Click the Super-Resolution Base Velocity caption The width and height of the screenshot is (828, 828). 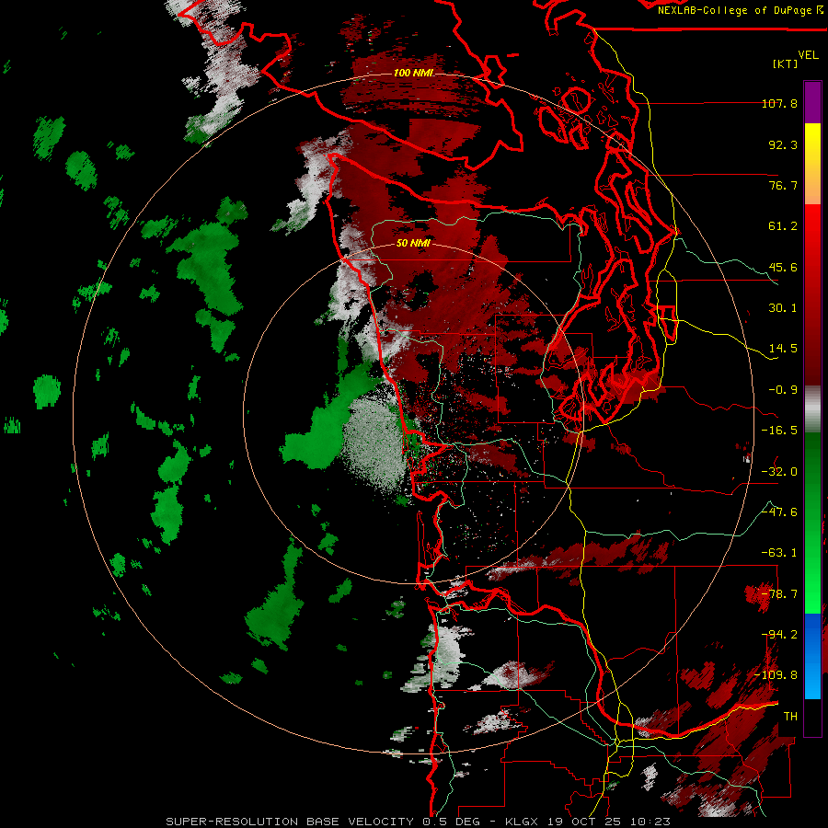tap(419, 822)
